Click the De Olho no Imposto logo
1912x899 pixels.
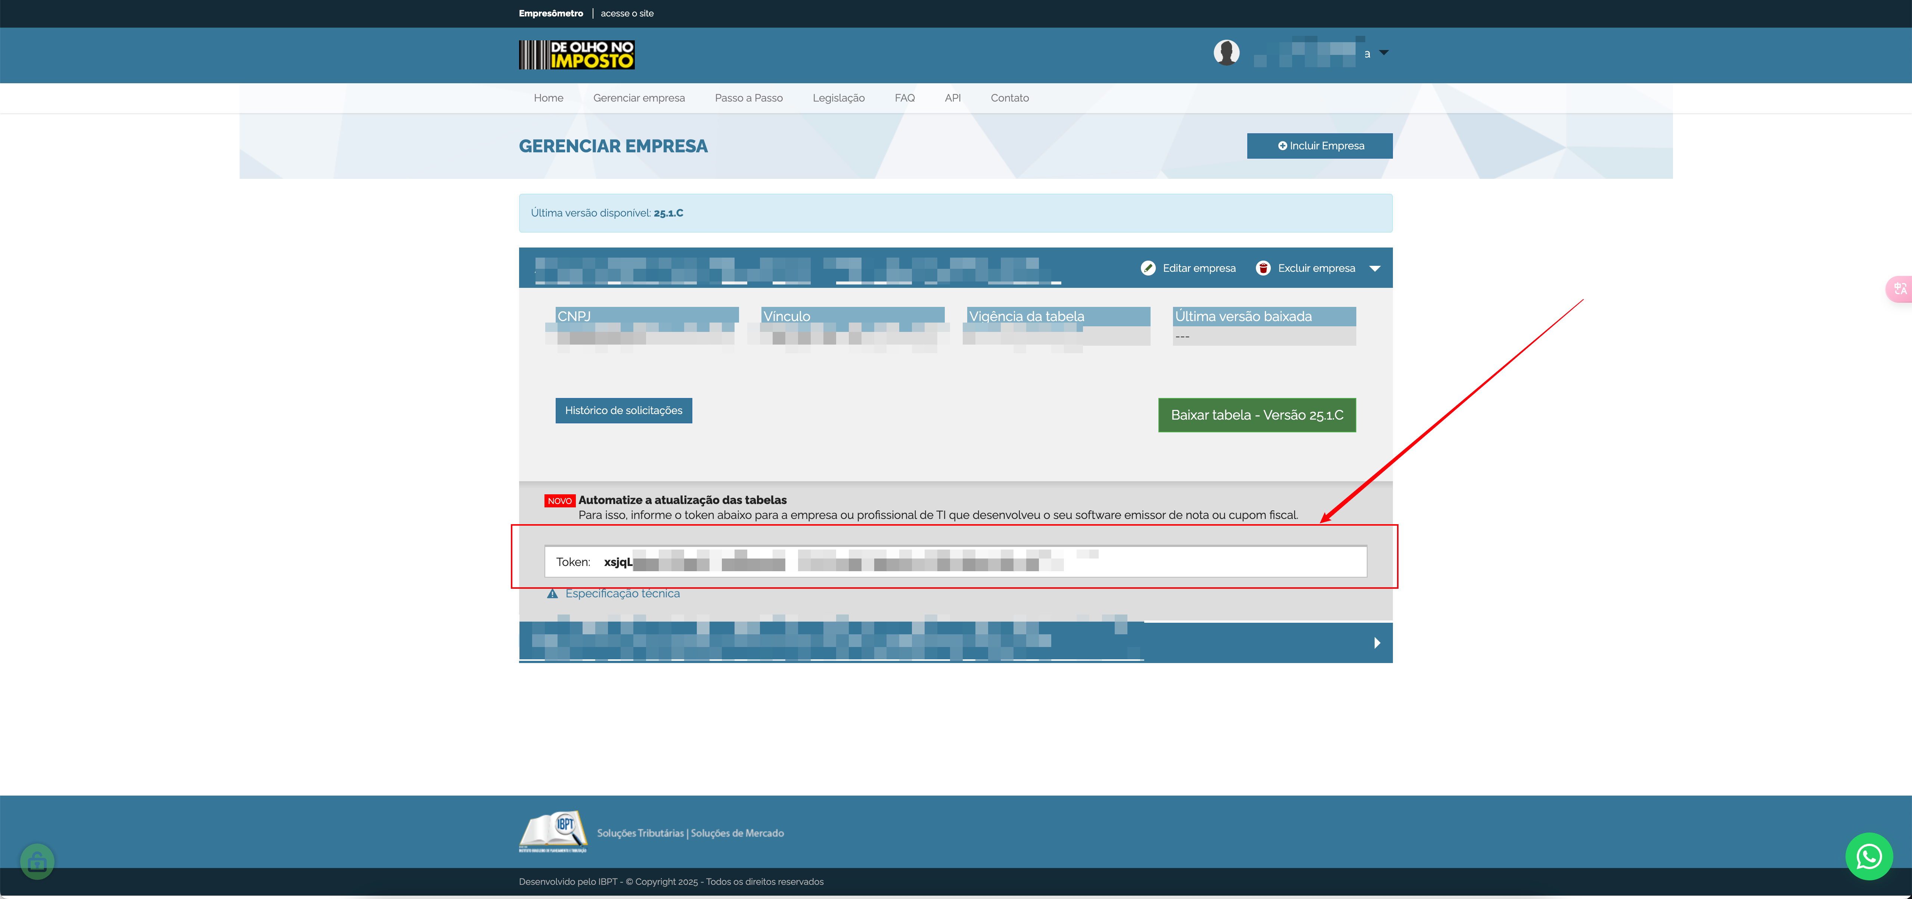[x=576, y=55]
